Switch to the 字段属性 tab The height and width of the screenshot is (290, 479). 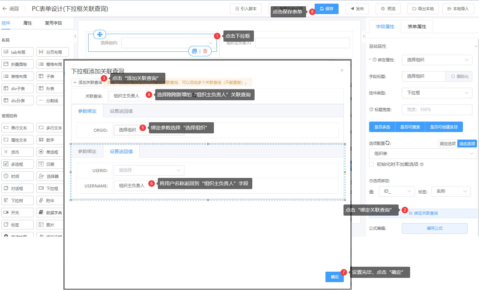pyautogui.click(x=385, y=27)
